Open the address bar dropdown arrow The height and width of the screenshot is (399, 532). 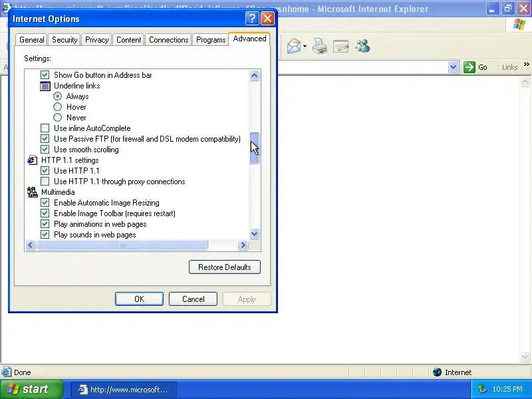[x=453, y=67]
